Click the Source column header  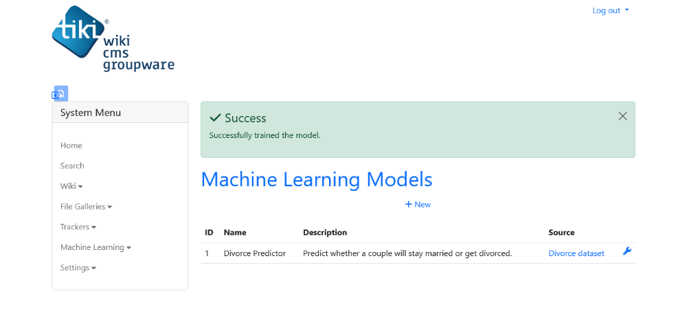(x=561, y=233)
